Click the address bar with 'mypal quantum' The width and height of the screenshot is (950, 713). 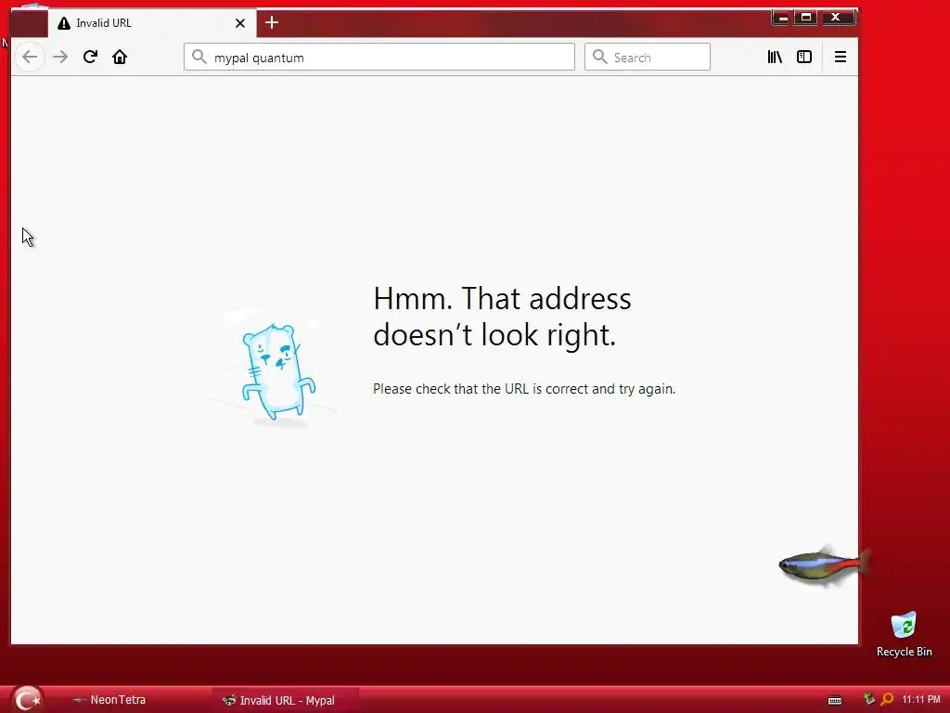pyautogui.click(x=379, y=57)
